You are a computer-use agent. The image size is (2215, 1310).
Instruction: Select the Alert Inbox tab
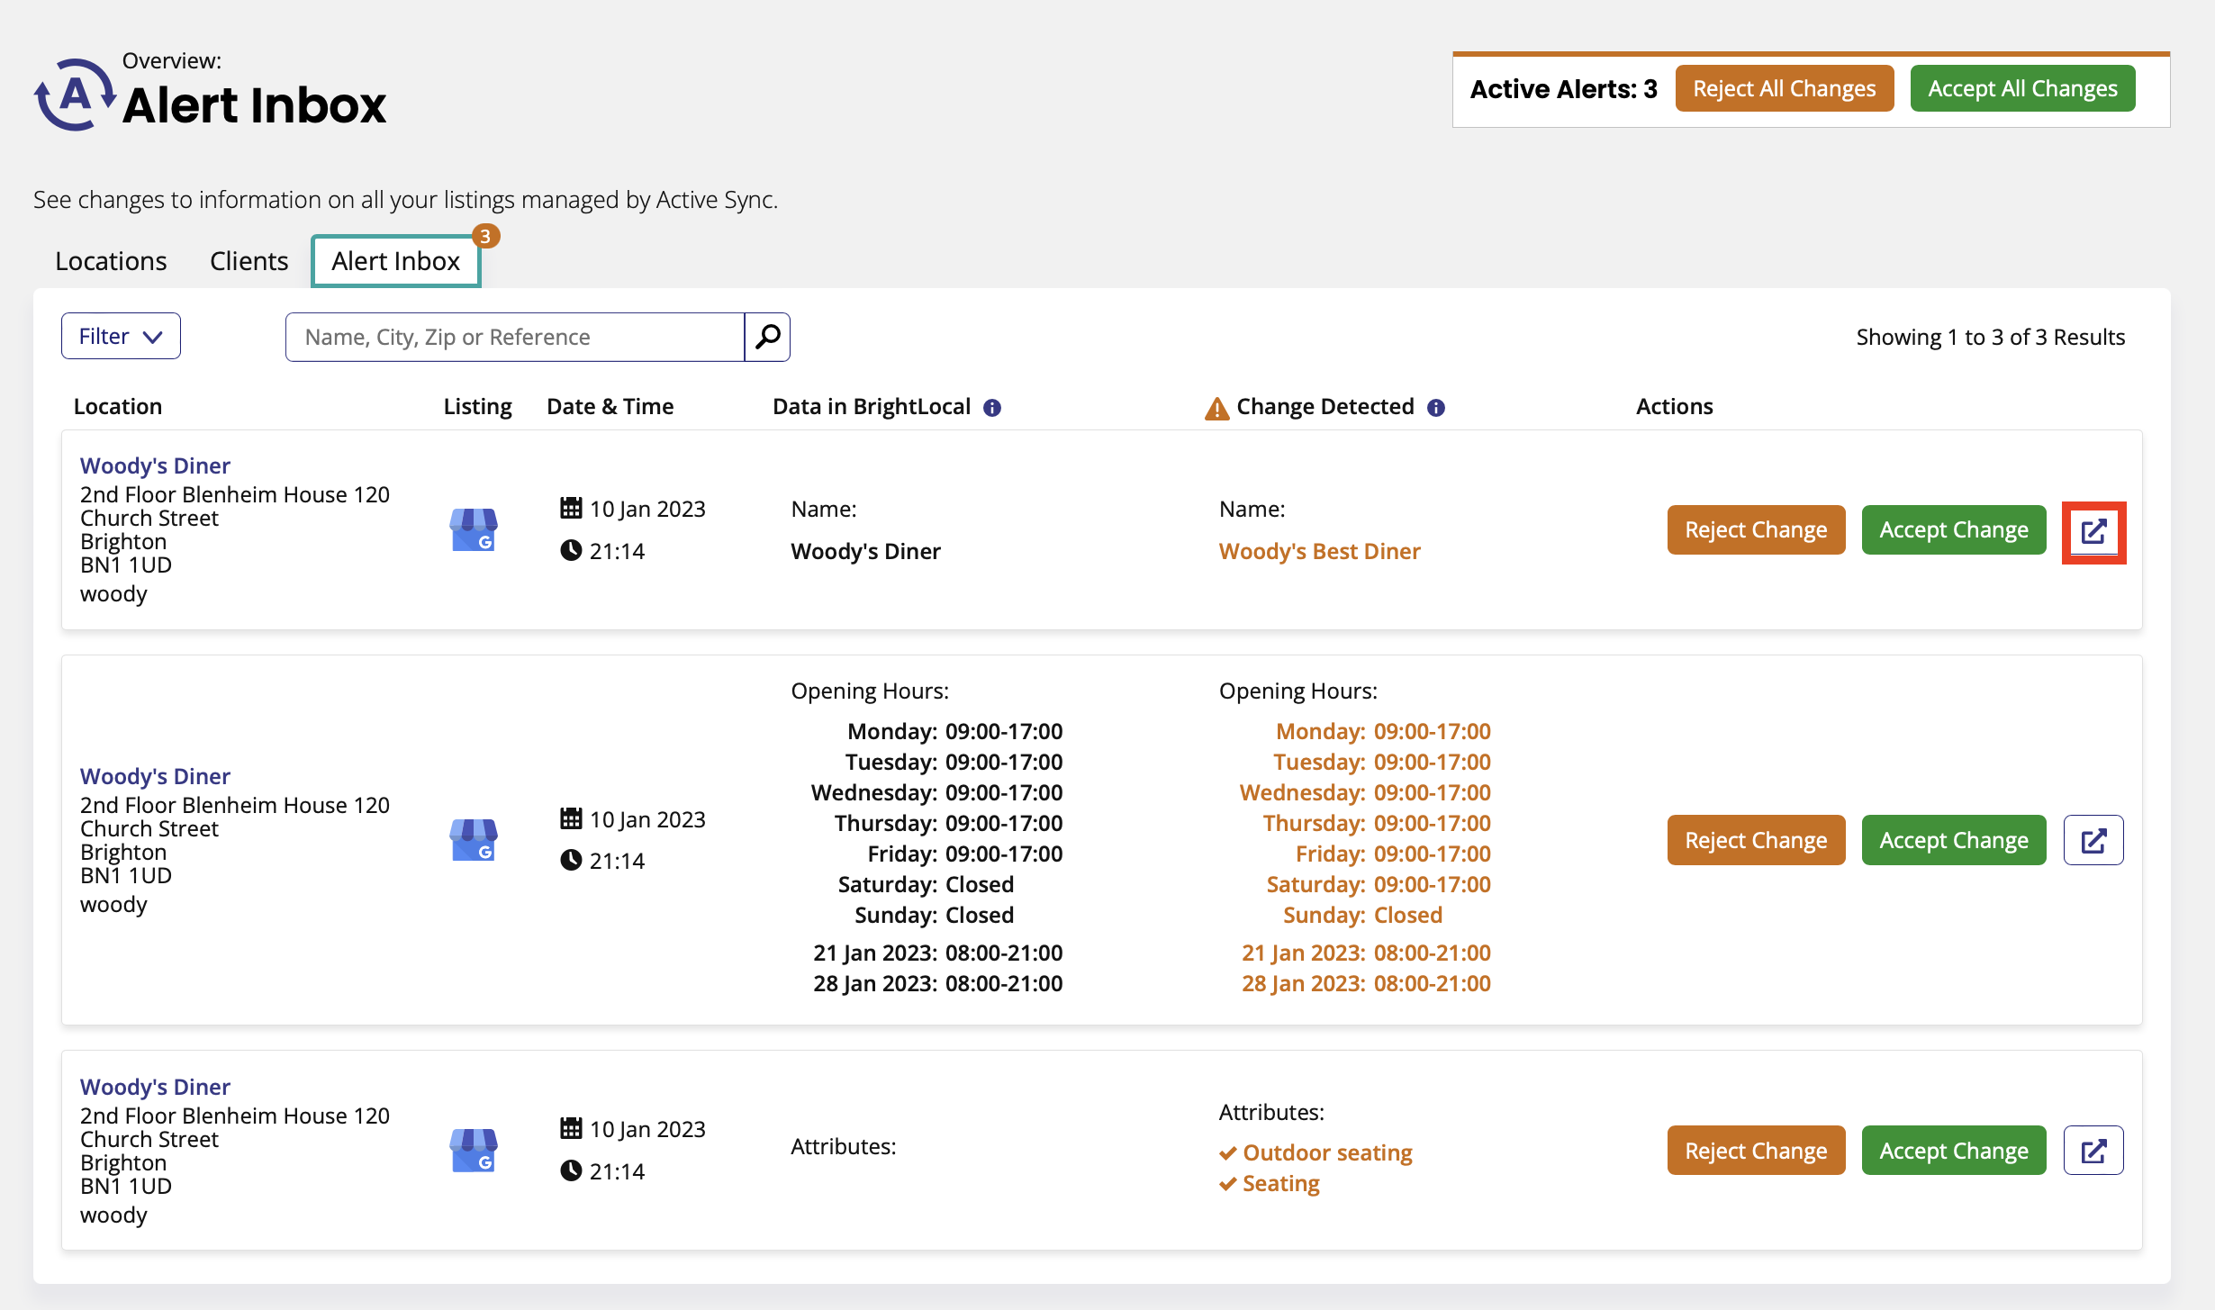[395, 261]
